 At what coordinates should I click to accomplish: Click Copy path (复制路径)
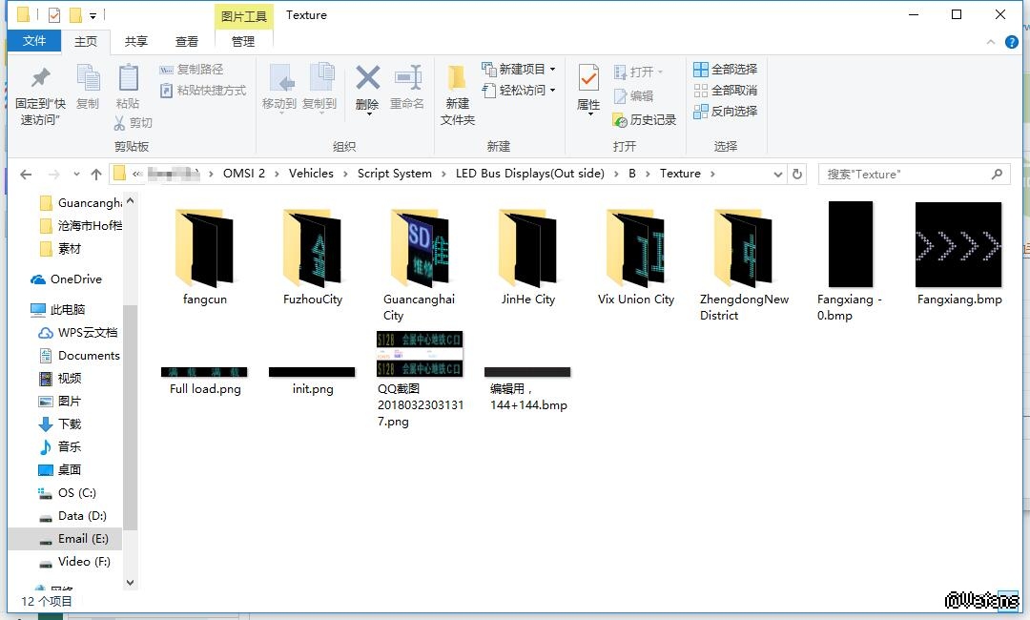pos(191,69)
